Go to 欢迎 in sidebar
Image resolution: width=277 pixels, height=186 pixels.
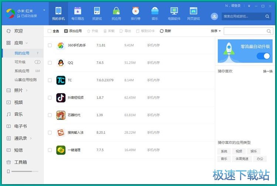[x=23, y=31]
